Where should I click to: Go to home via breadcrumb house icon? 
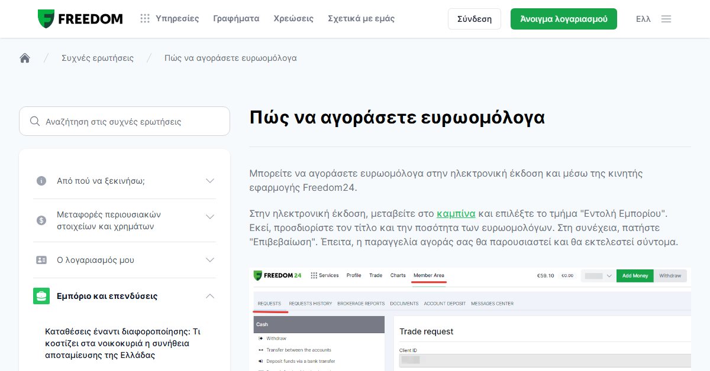point(25,58)
